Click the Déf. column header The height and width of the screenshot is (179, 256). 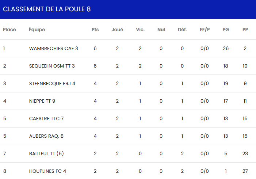point(182,30)
